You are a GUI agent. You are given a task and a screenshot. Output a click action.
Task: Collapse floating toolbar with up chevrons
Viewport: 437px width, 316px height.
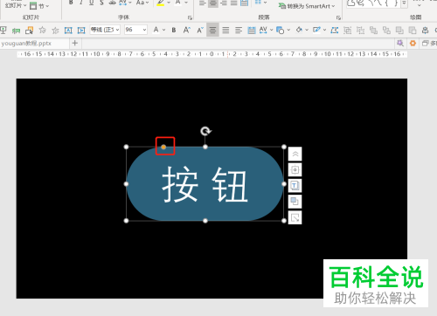[295, 154]
